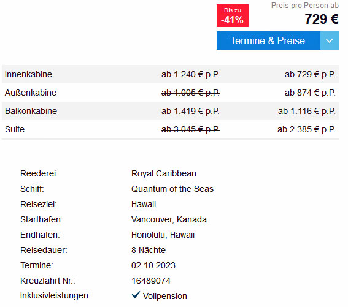Select the Außenkabine row label
The width and height of the screenshot is (348, 307).
pyautogui.click(x=31, y=93)
